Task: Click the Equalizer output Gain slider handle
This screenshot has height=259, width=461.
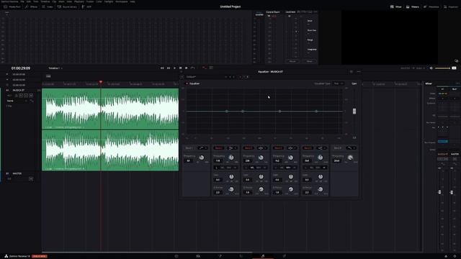Action: click(354, 112)
